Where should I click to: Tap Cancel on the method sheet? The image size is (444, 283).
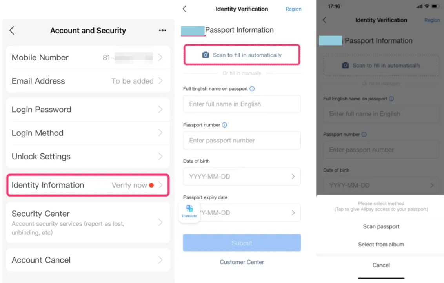(381, 265)
